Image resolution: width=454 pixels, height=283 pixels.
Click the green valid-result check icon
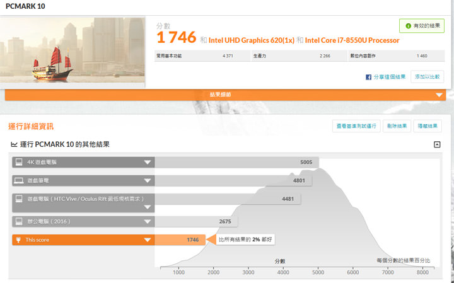[x=408, y=26]
